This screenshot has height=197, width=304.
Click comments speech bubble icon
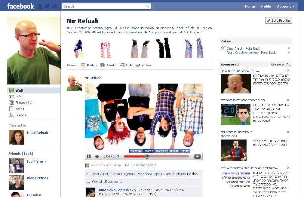click(88, 182)
